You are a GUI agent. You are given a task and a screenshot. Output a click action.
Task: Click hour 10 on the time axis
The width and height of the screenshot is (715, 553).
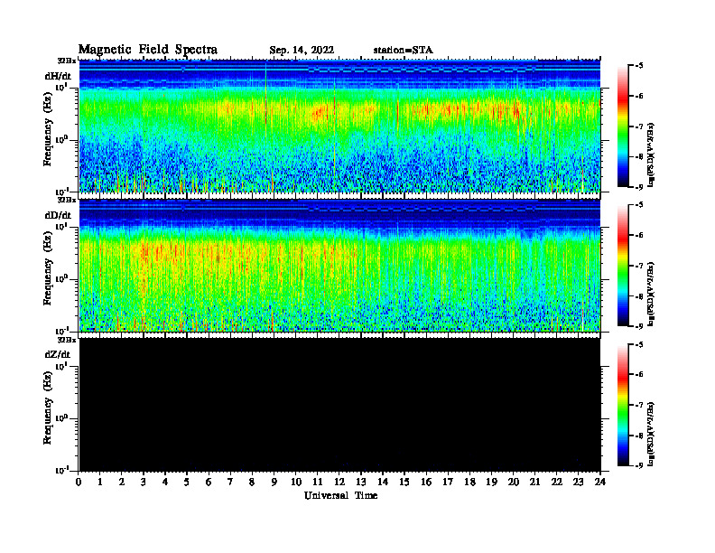pyautogui.click(x=296, y=483)
